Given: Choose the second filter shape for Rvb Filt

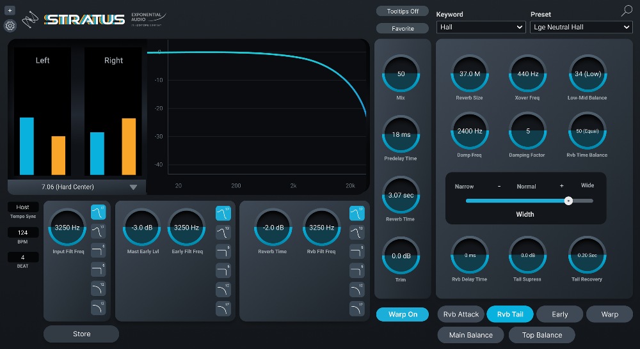Looking at the screenshot, I should click(x=356, y=231).
